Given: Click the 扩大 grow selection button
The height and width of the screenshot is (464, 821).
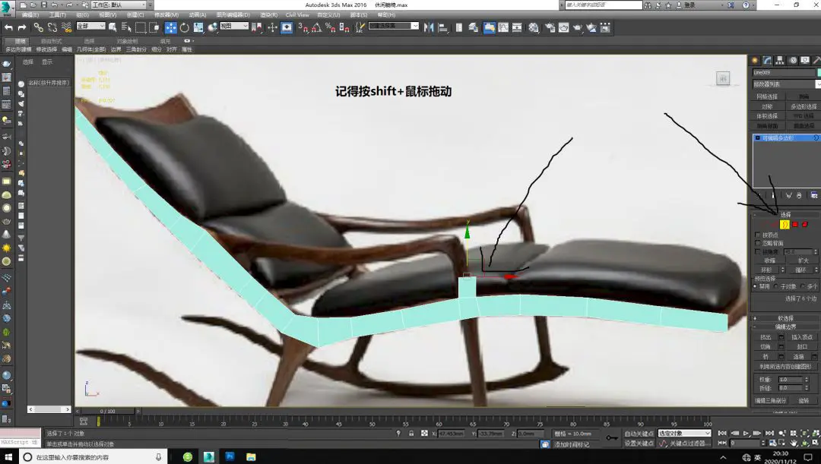Looking at the screenshot, I should point(804,260).
